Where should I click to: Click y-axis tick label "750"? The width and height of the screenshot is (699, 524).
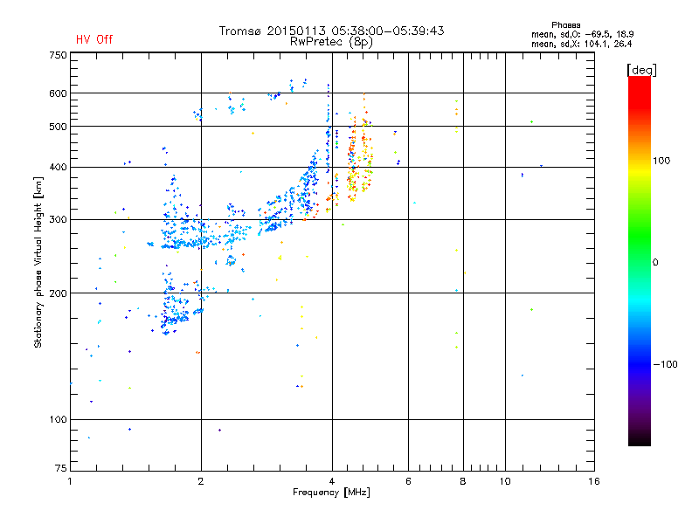58,55
